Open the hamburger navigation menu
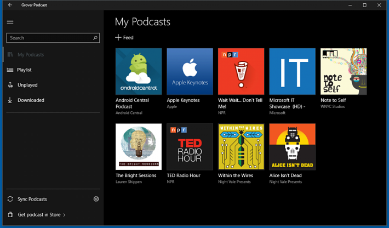Screen dimensions: 389x228 click(10, 22)
